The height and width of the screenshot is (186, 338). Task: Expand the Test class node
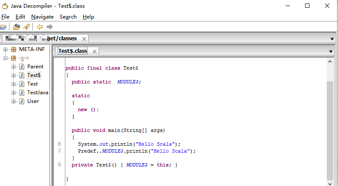click(x=13, y=84)
